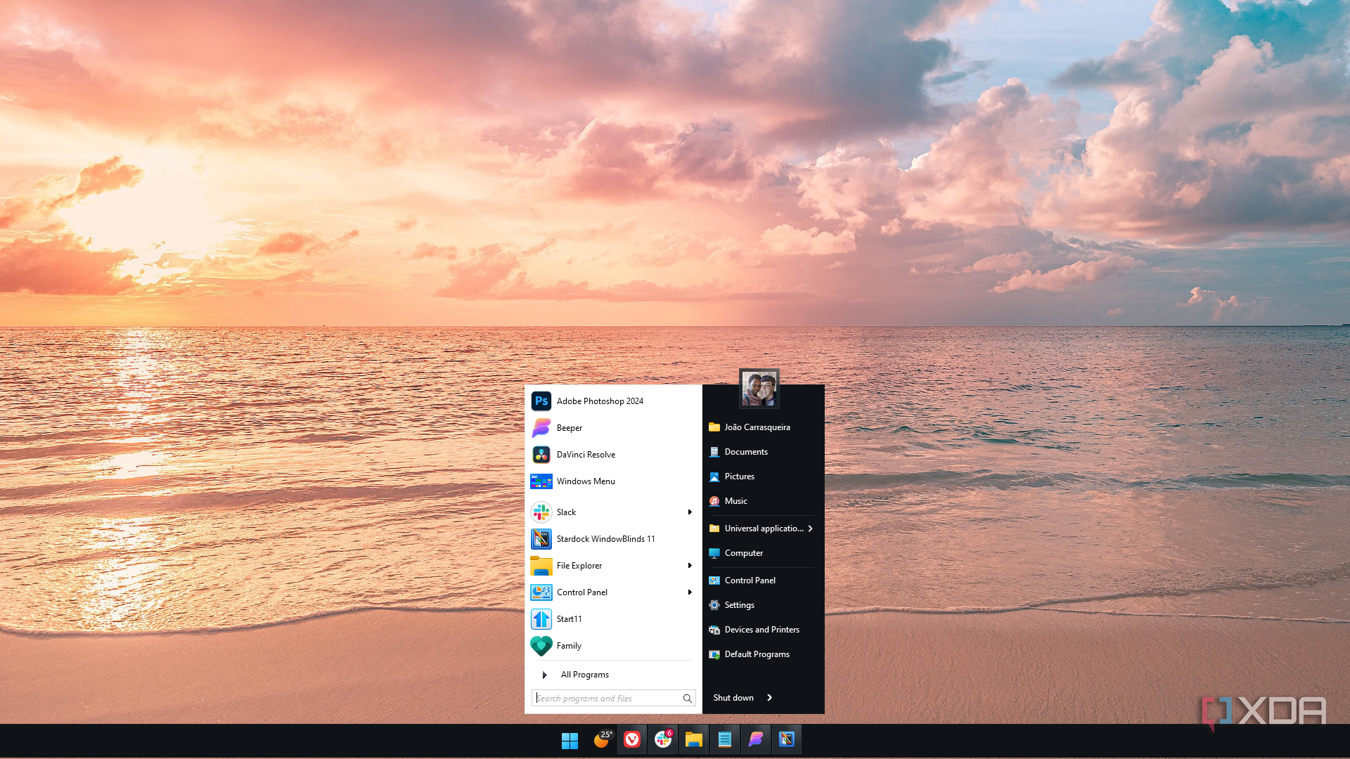Click the search magnifier icon

[x=687, y=699]
